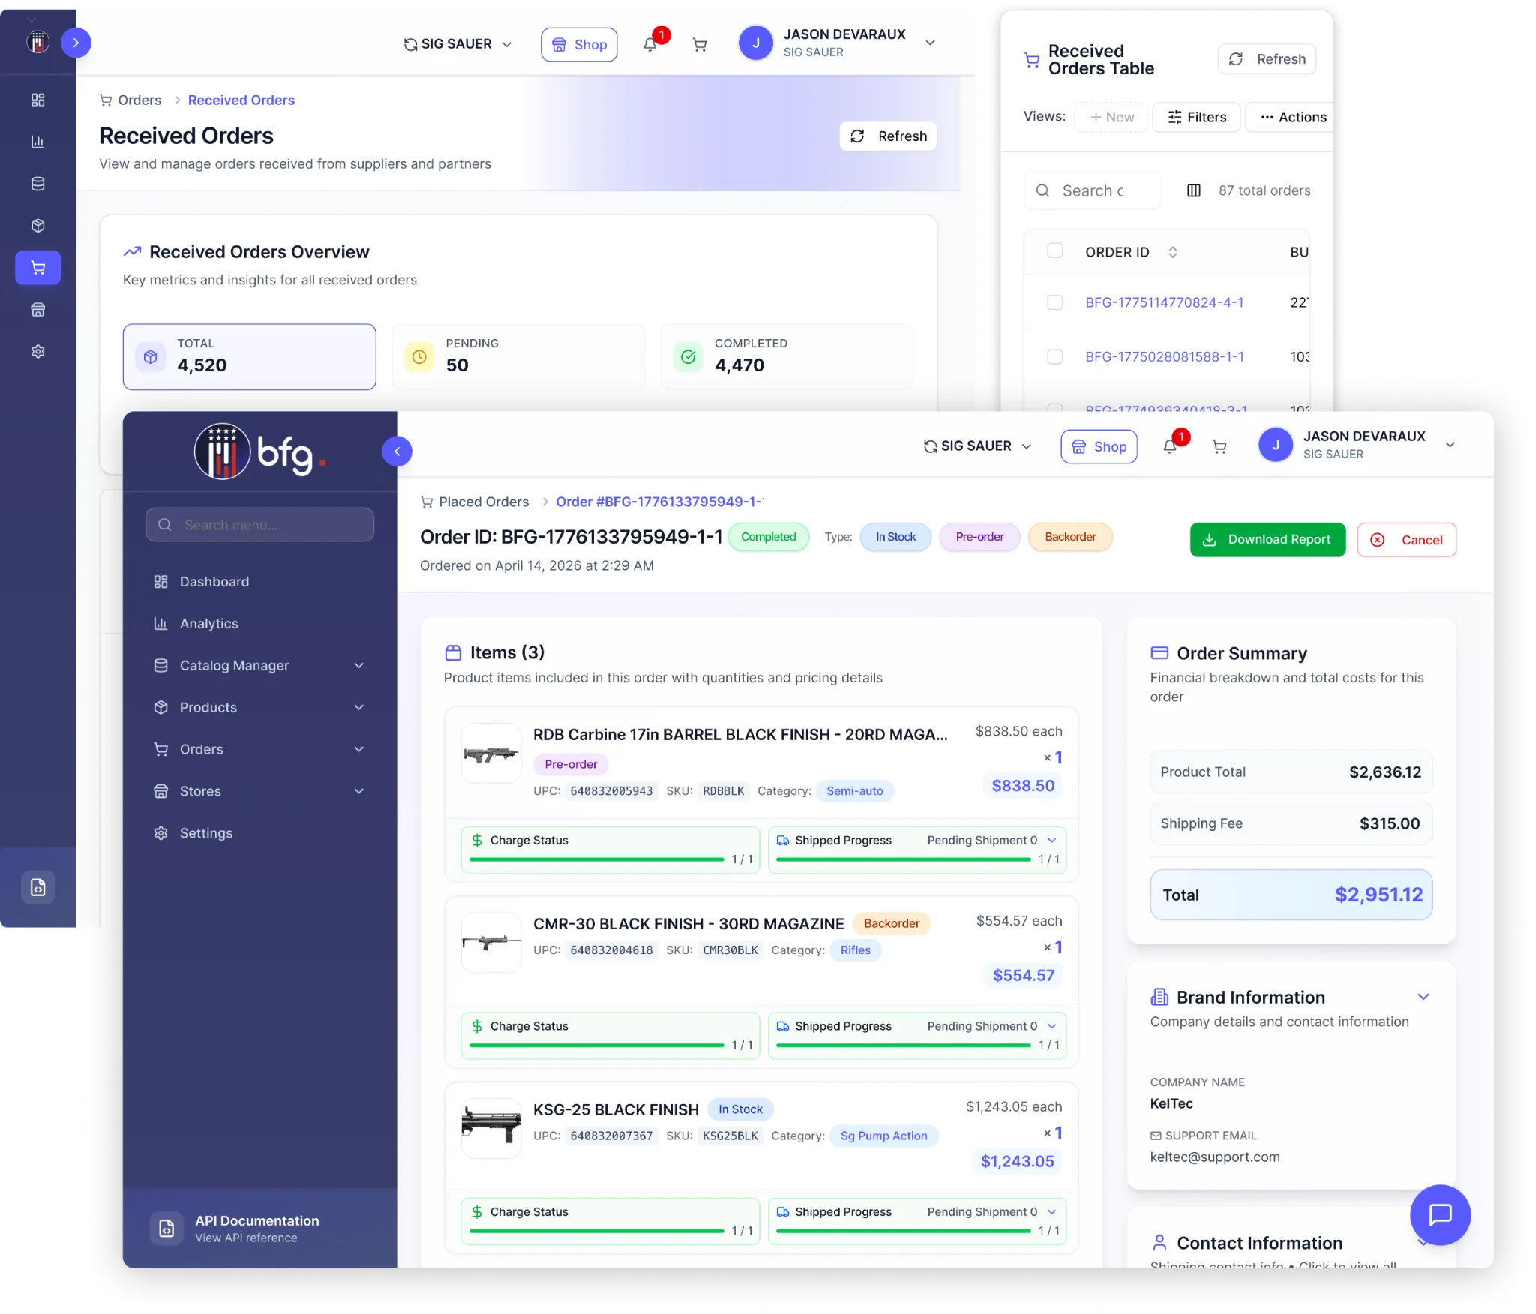Collapse the Brand Information card chevron
Screen dimensions: 1536x1314
[1423, 997]
